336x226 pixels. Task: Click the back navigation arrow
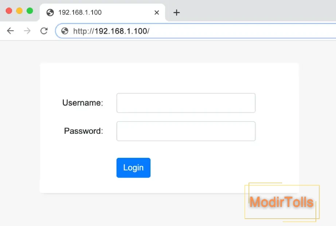point(10,31)
